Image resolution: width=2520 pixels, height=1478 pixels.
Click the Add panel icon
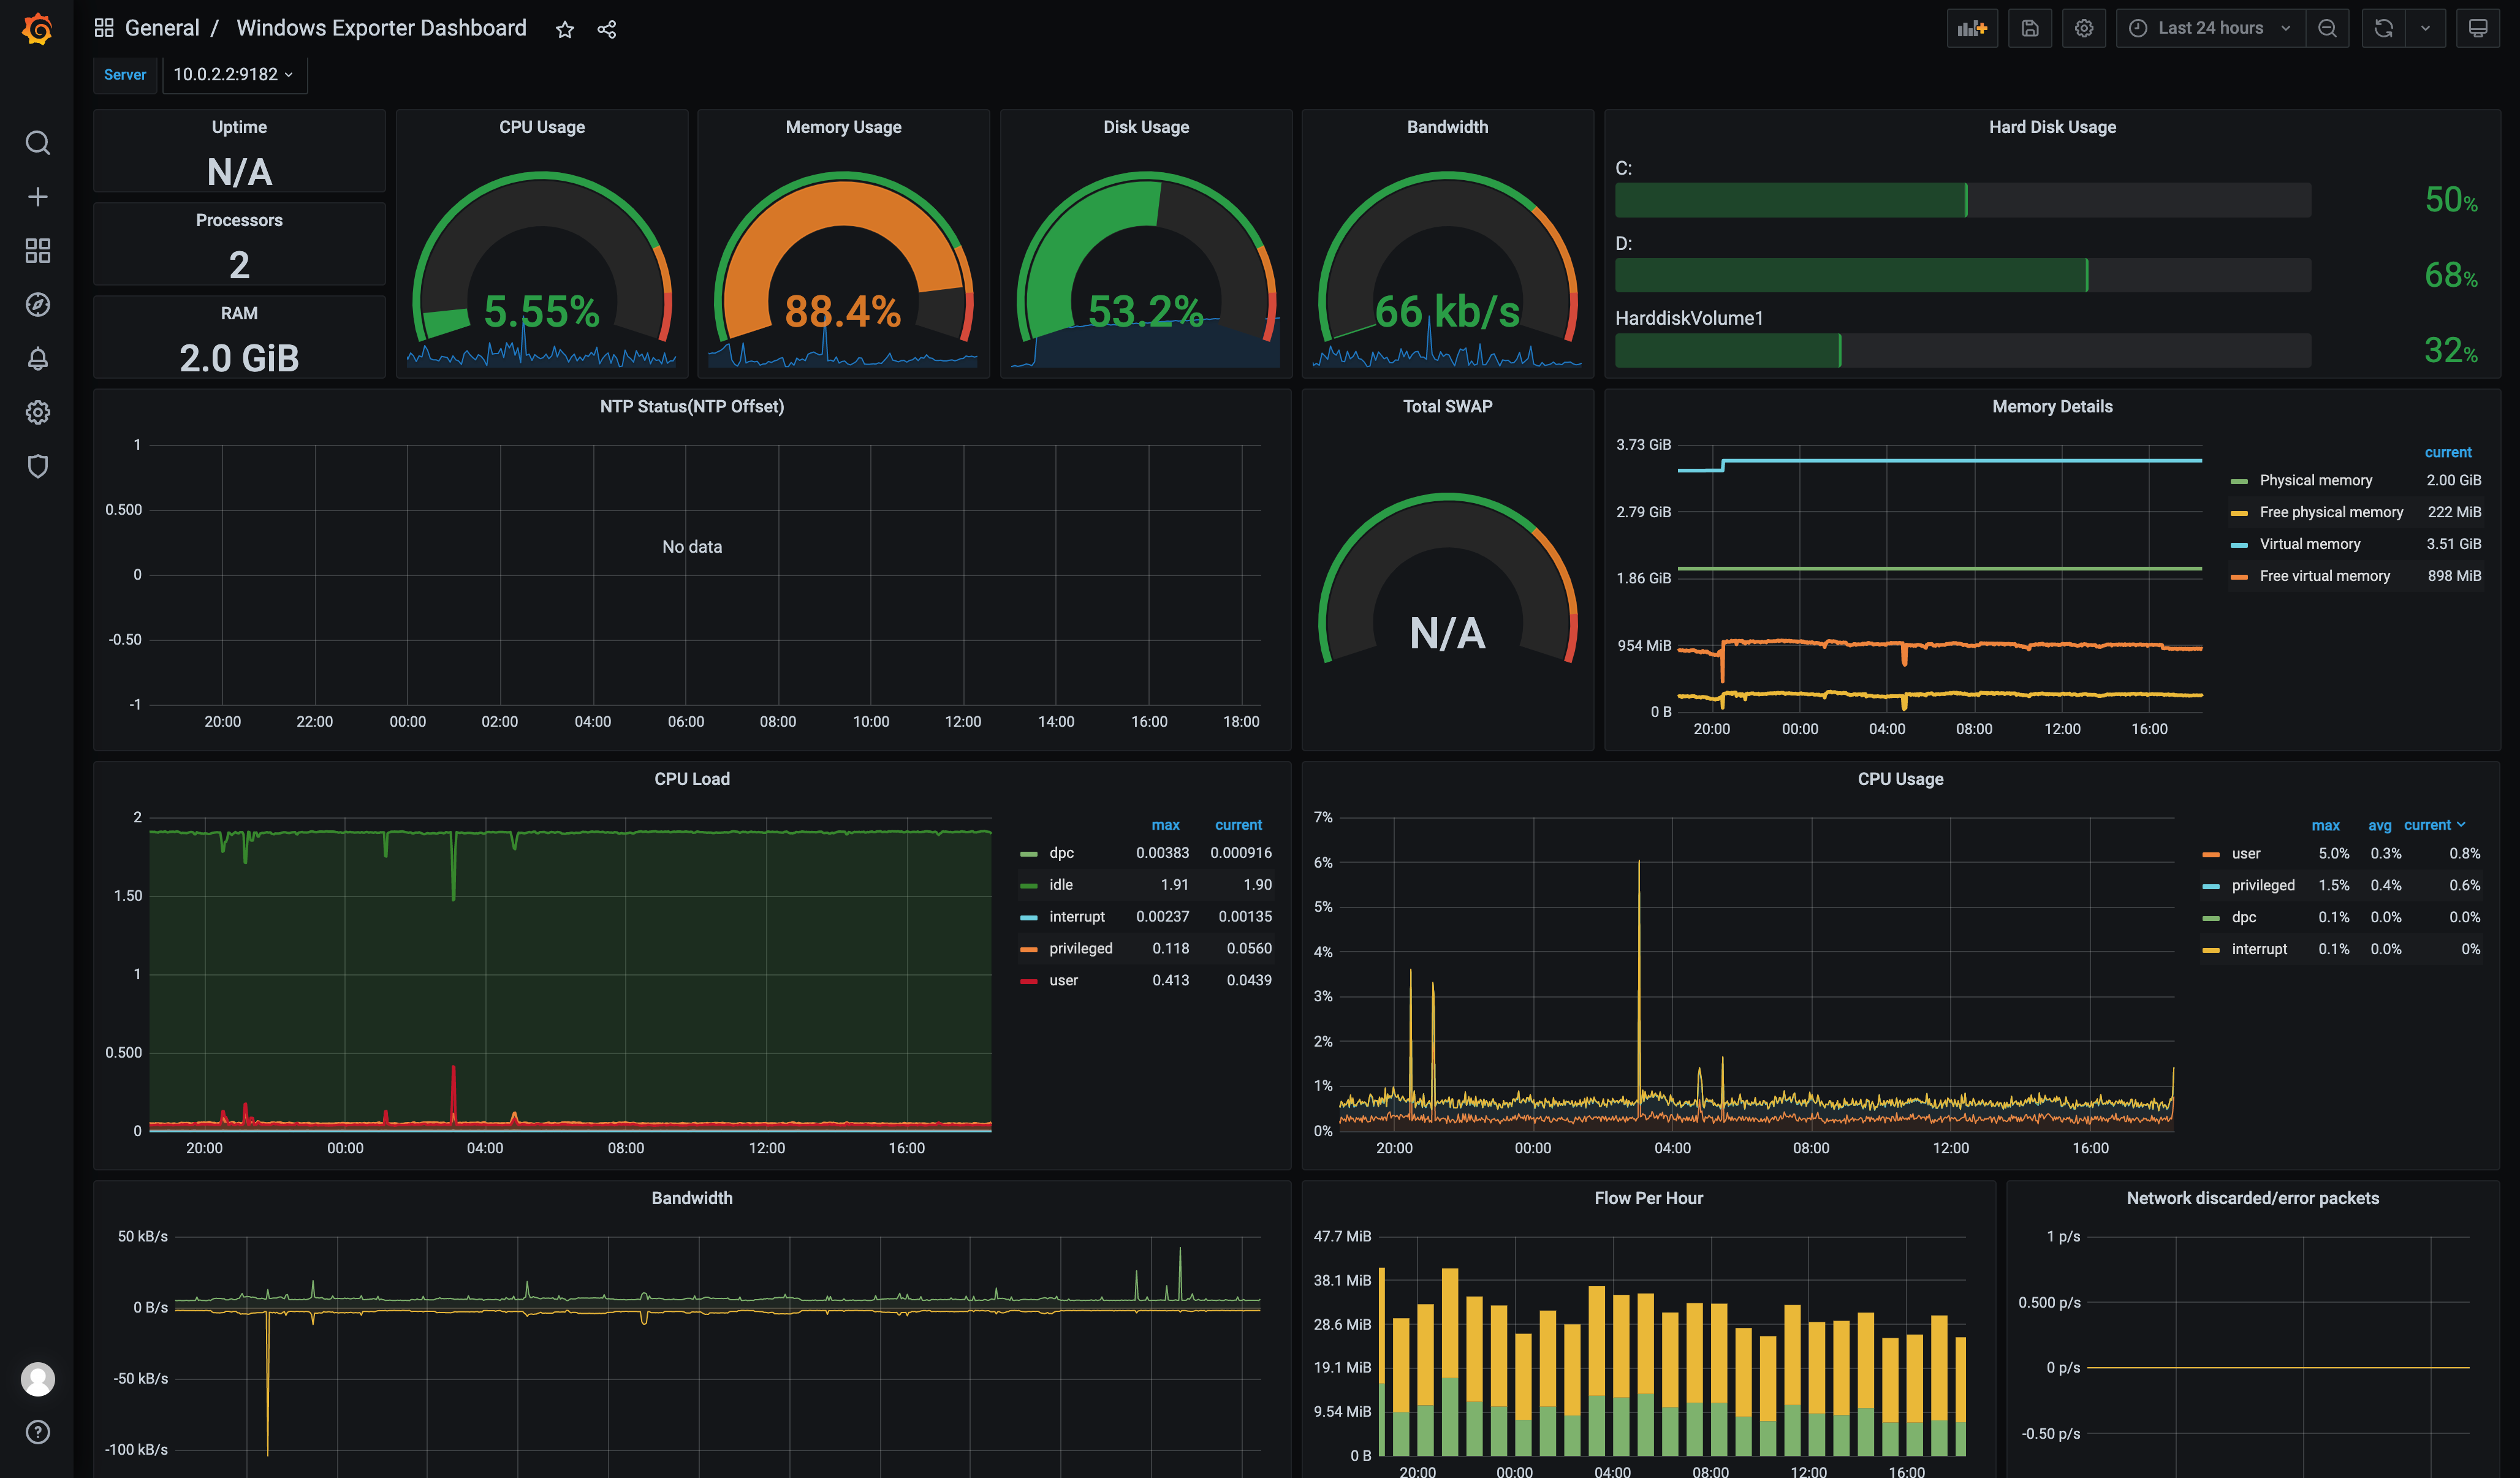[1972, 28]
